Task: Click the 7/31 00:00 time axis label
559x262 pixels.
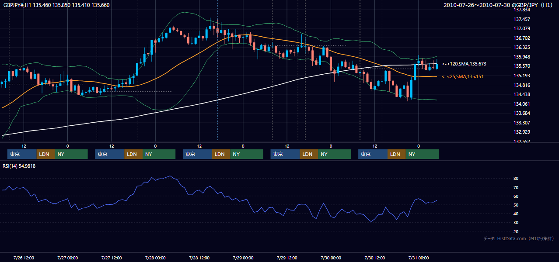Action: point(418,258)
